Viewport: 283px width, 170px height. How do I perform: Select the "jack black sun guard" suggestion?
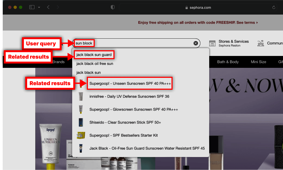coord(94,54)
